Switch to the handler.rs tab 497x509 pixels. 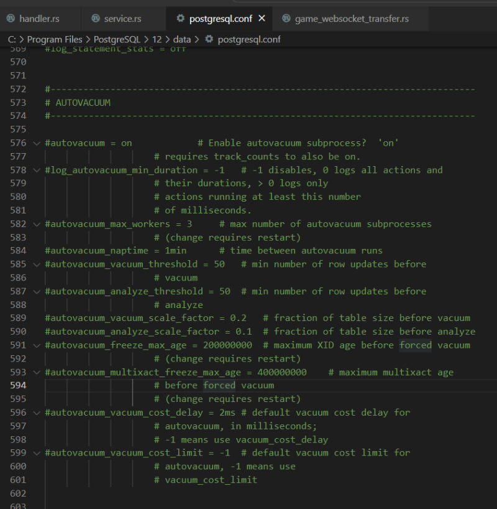[x=39, y=19]
